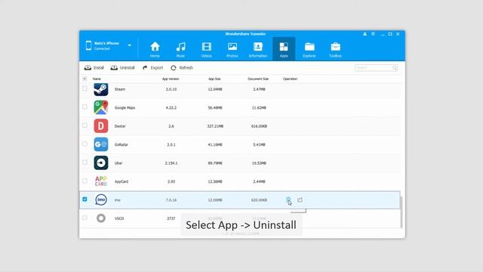Click the VSCO name text
Viewport: 483px width, 272px height.
pos(119,218)
